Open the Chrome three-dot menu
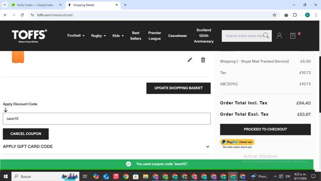This screenshot has width=321, height=181. 316,15
